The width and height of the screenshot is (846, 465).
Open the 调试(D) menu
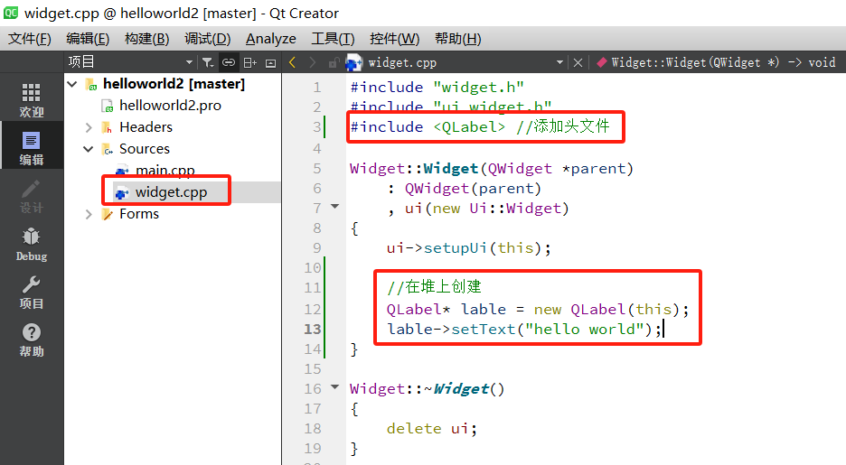[207, 39]
